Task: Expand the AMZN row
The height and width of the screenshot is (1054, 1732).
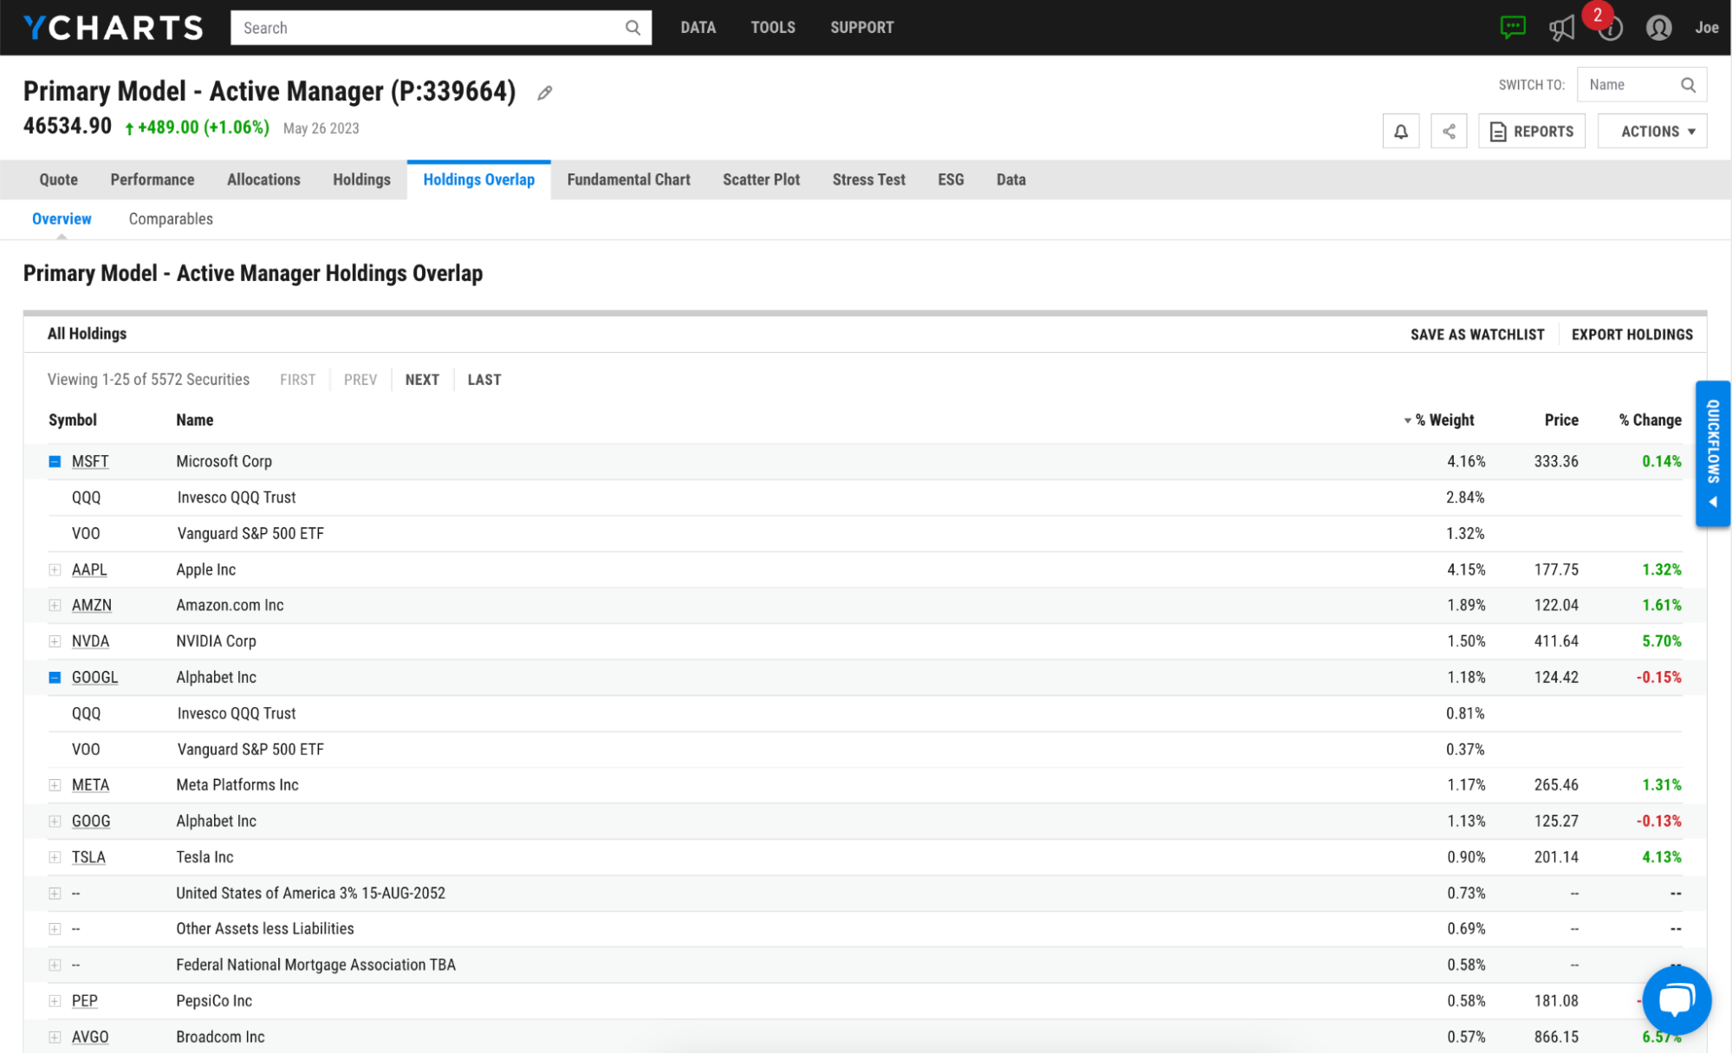Action: [55, 606]
